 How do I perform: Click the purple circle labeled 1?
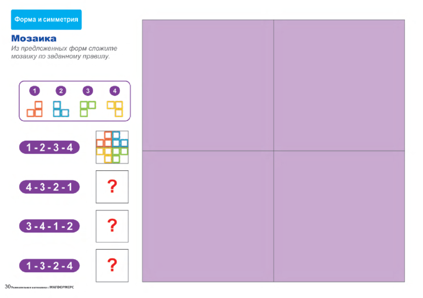pos(35,91)
